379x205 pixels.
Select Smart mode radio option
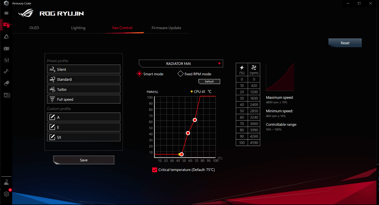point(139,74)
